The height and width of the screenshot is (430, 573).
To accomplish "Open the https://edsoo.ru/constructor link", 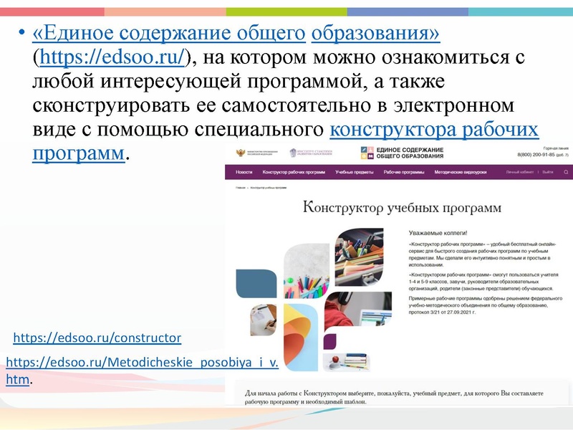I will [97, 337].
